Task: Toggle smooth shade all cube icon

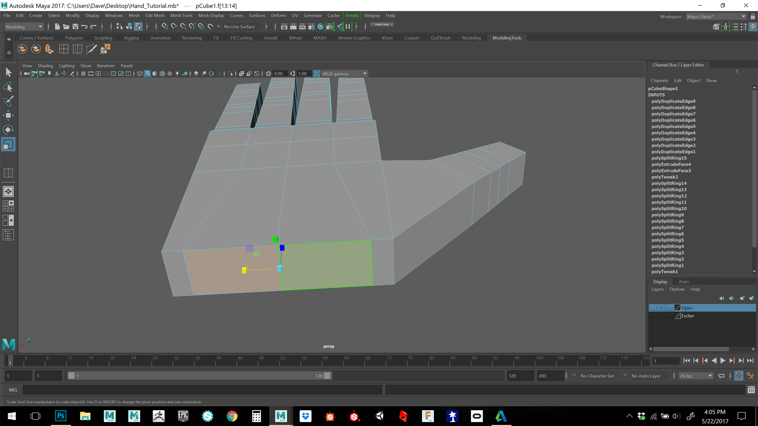Action: click(x=147, y=74)
